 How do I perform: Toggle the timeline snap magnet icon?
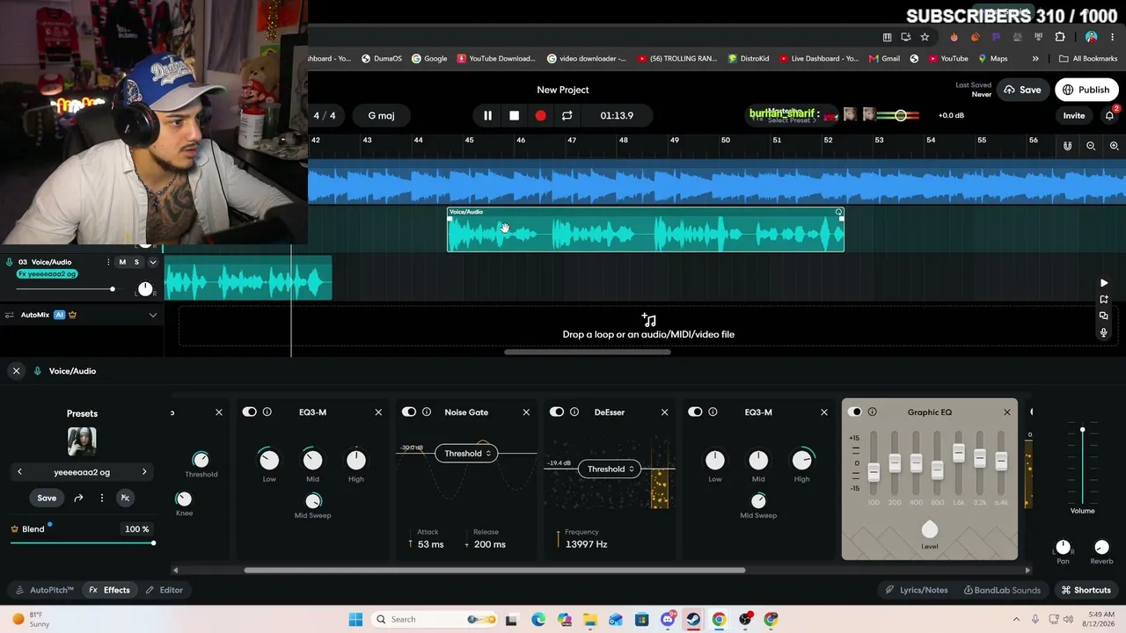tap(1067, 146)
